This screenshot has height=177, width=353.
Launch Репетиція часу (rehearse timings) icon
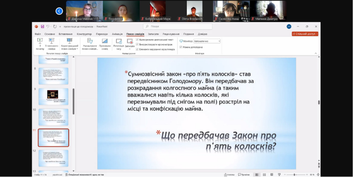(119, 41)
